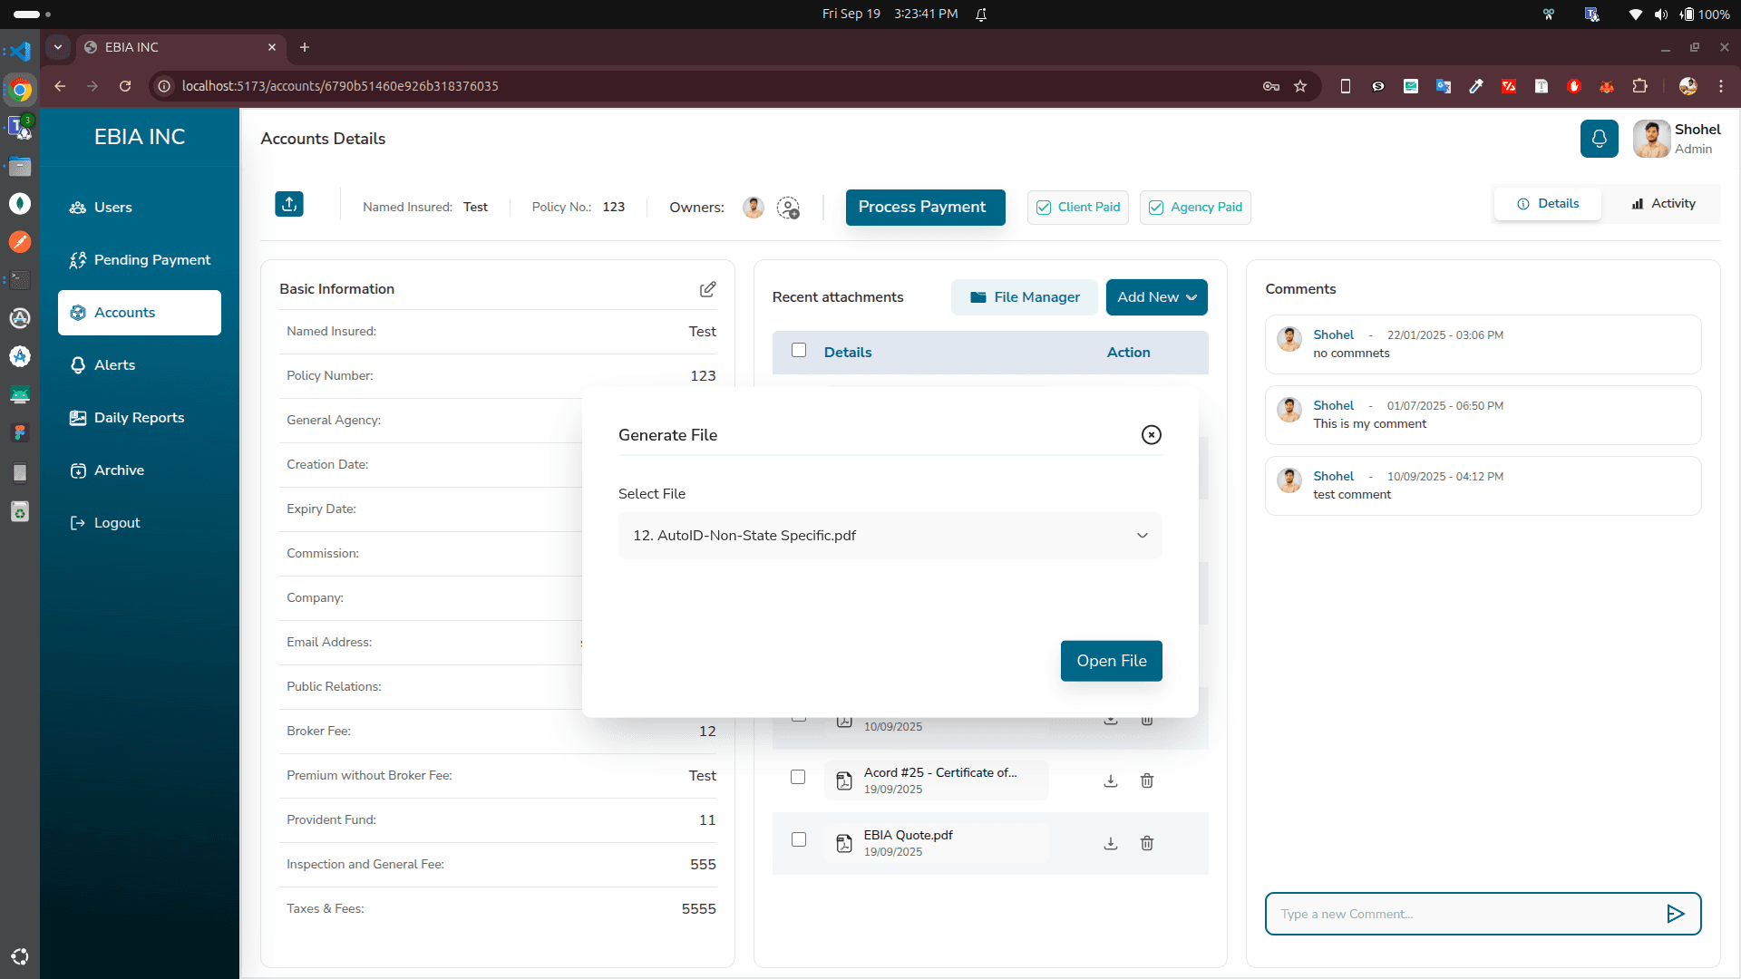Image resolution: width=1741 pixels, height=979 pixels.
Task: Download the EBIA Quote.pdf attachment
Action: point(1110,843)
